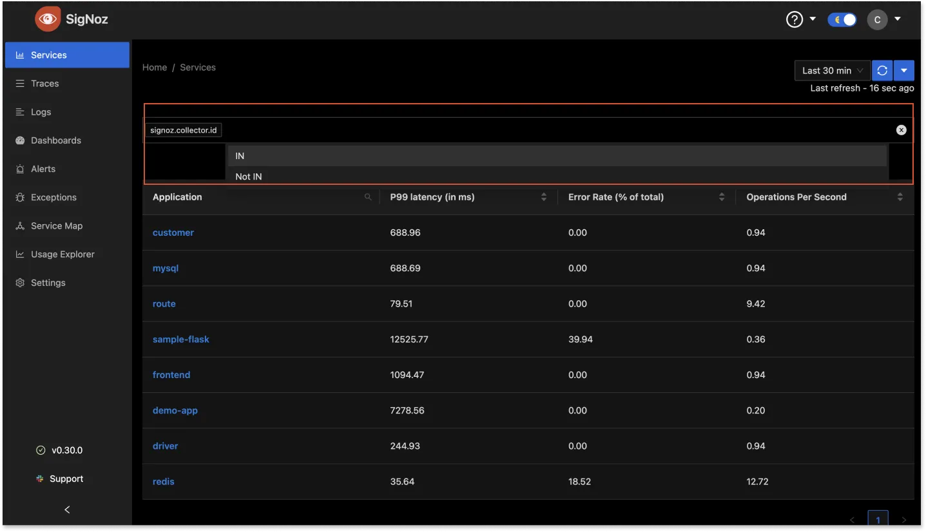Click the SigNoz eye logo
The width and height of the screenshot is (926, 532).
coord(48,19)
